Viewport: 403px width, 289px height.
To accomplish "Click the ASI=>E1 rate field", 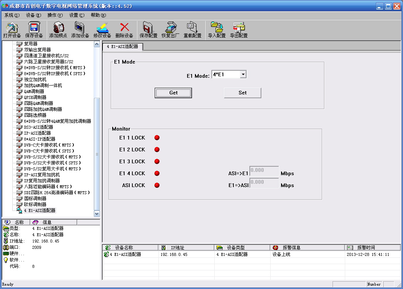I will coord(264,171).
